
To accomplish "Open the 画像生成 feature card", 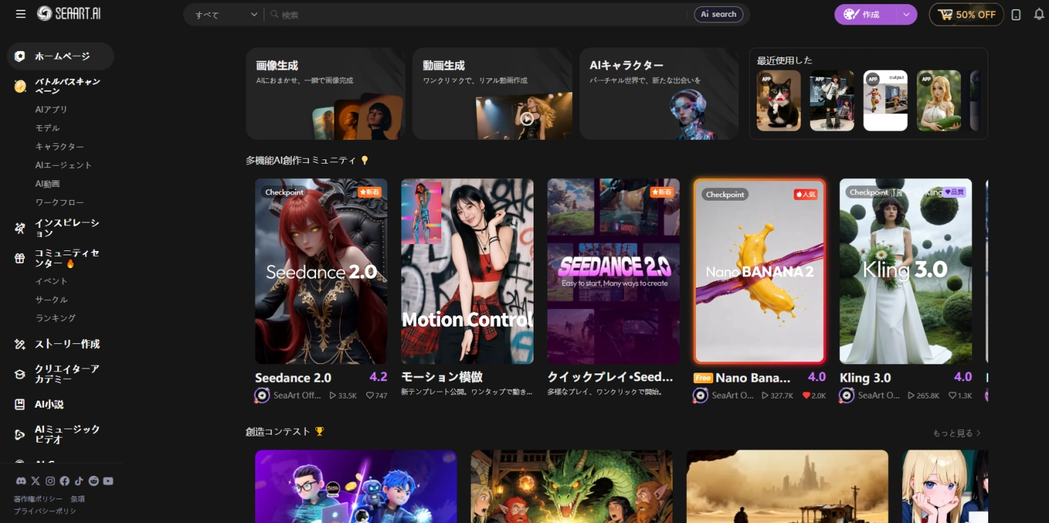I will (325, 94).
